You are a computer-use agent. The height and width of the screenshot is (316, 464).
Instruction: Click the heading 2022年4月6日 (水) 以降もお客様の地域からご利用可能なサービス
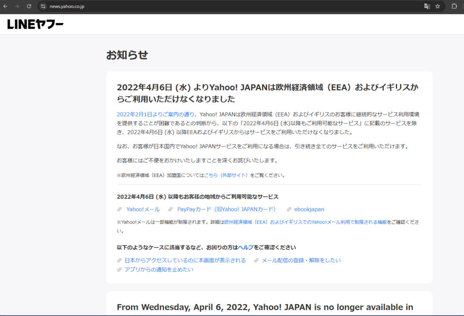pyautogui.click(x=198, y=197)
